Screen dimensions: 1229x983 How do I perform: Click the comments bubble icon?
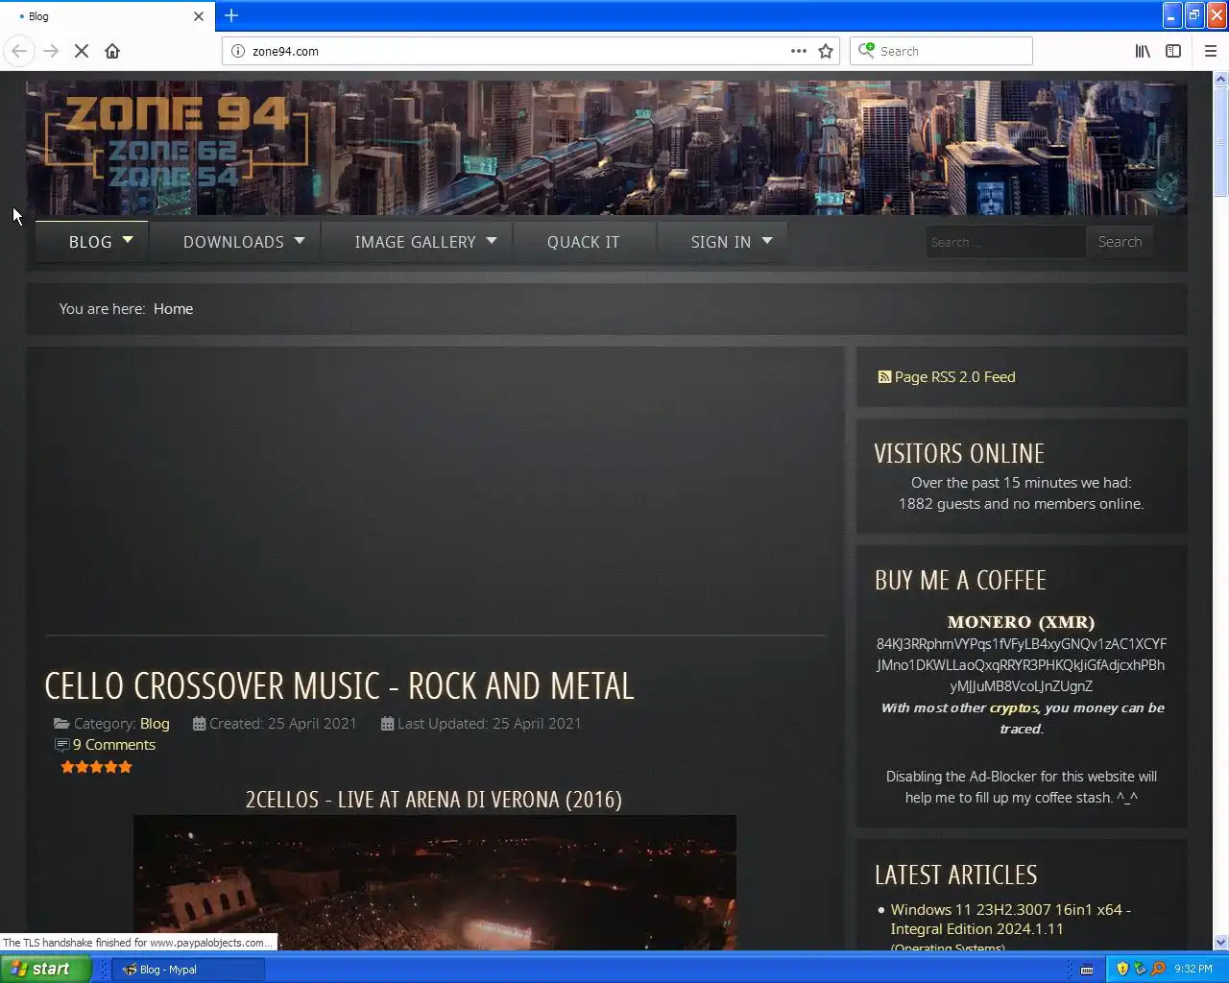tap(62, 745)
